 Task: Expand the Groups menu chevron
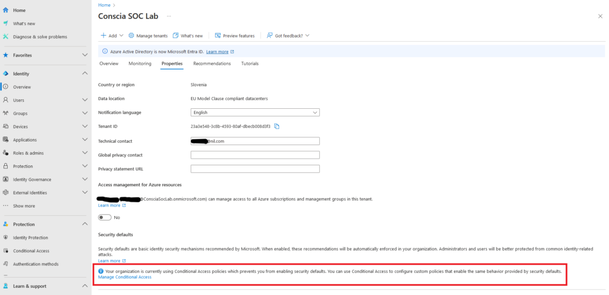tap(85, 114)
